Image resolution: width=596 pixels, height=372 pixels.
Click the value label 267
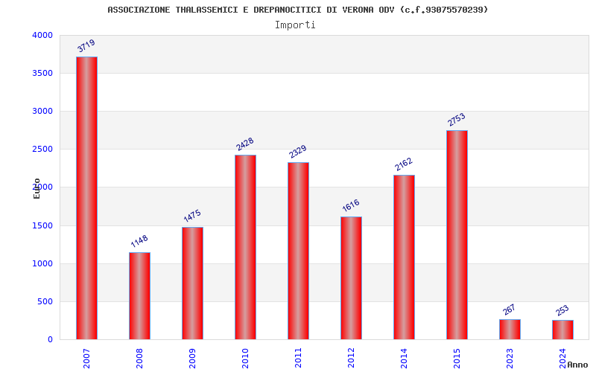pyautogui.click(x=509, y=310)
